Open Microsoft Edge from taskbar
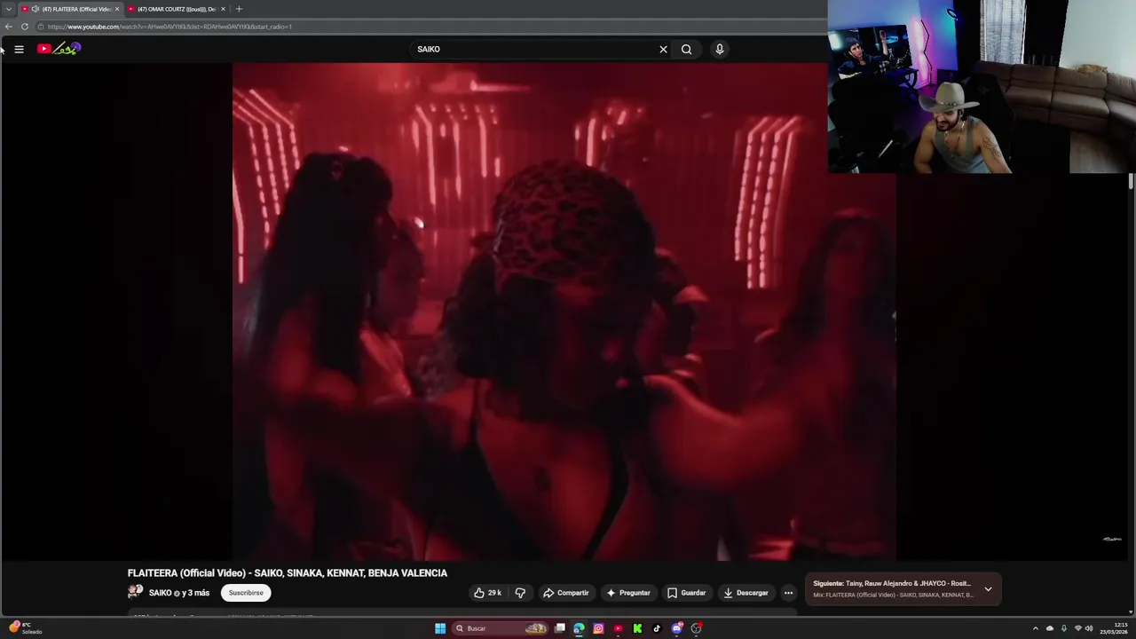This screenshot has height=639, width=1136. point(579,628)
